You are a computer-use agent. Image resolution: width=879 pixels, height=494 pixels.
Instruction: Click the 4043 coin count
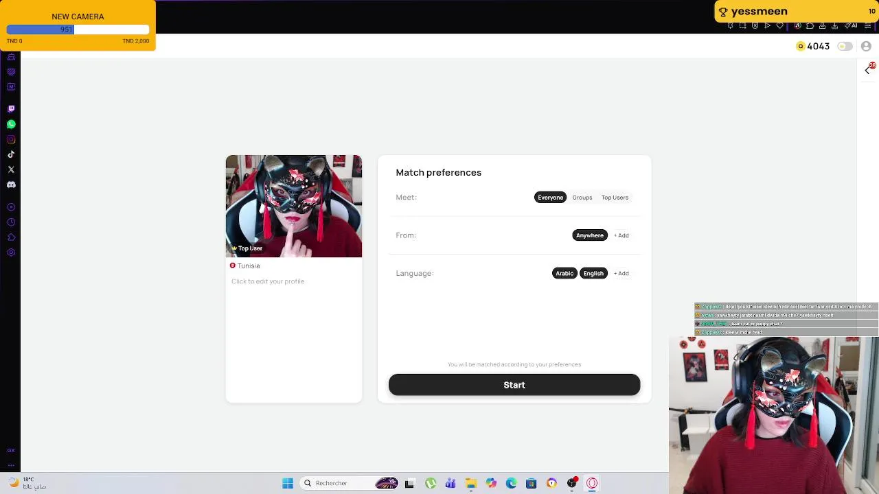pyautogui.click(x=819, y=46)
